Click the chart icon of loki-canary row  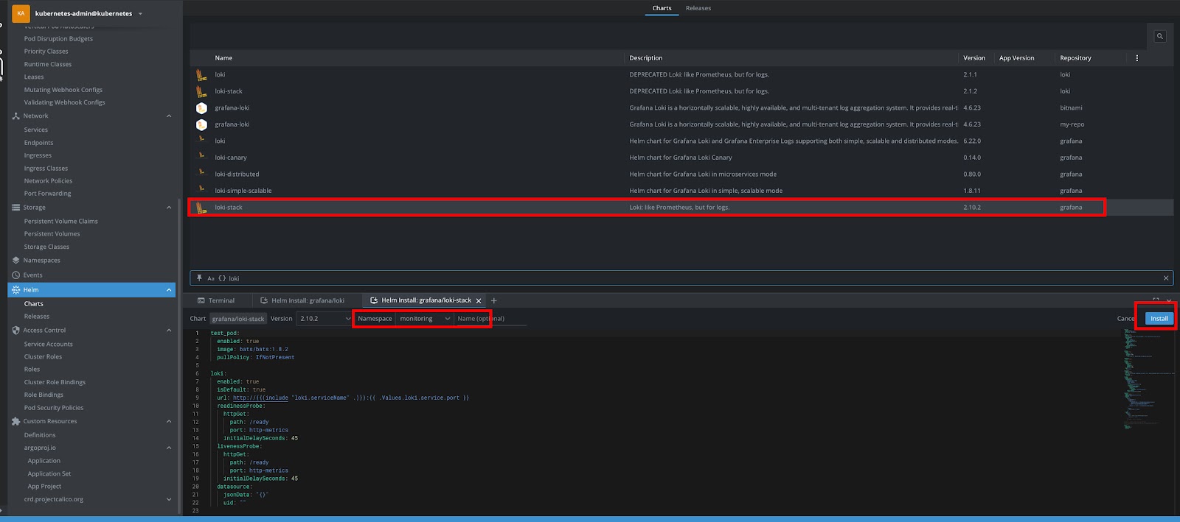[201, 155]
